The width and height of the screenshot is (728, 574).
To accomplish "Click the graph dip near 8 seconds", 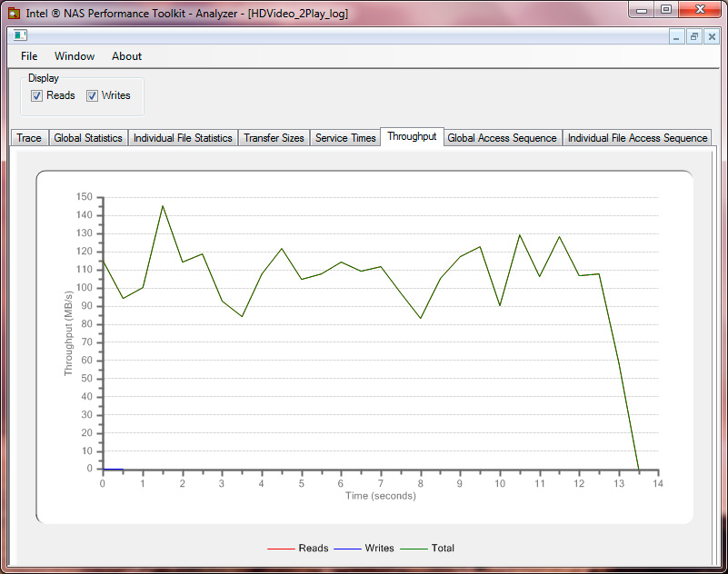I will 421,318.
